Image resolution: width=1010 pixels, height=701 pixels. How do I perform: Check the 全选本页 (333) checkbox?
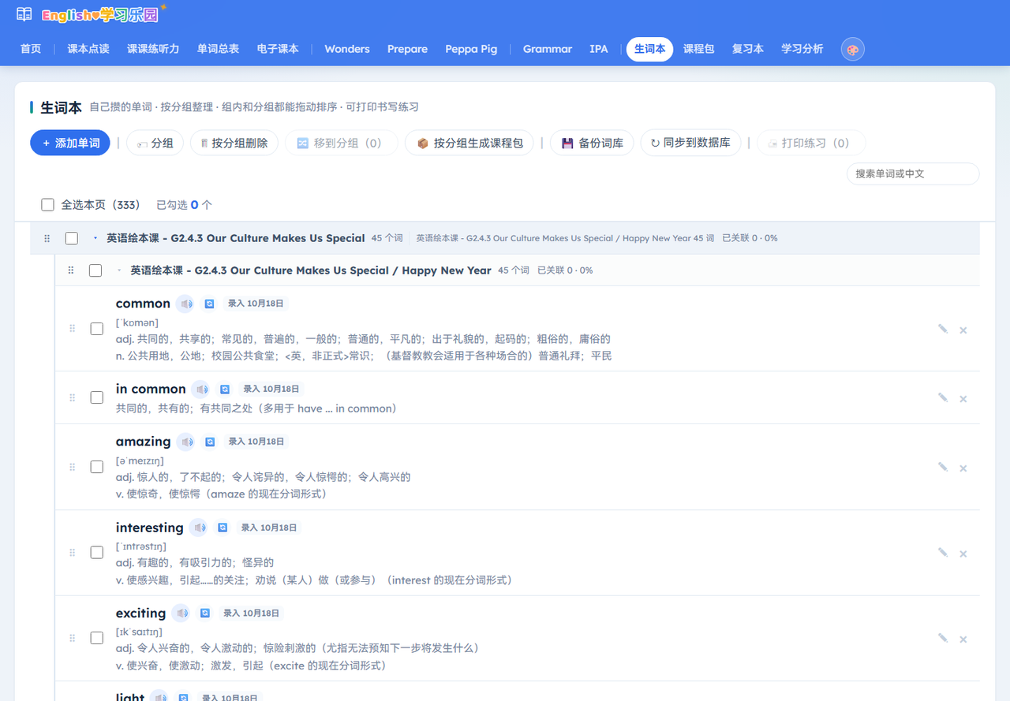click(48, 205)
